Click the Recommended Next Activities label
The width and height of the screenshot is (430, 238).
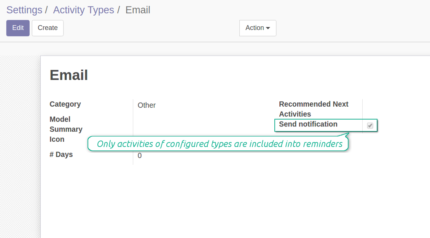[x=314, y=109]
